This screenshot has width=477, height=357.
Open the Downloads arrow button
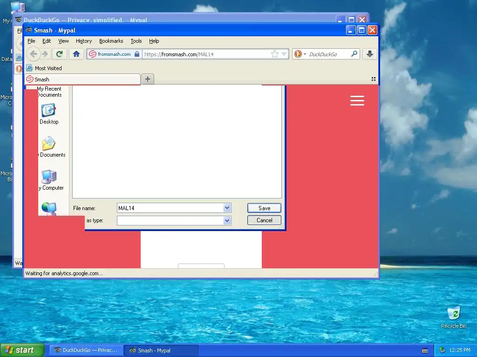click(x=369, y=54)
